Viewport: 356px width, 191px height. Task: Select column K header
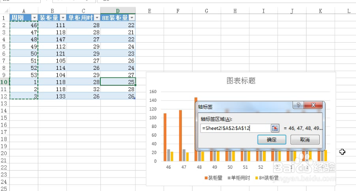(321, 11)
